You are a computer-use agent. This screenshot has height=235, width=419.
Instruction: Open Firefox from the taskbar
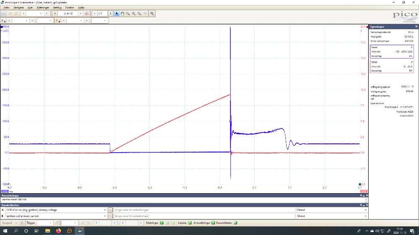pyautogui.click(x=58, y=230)
